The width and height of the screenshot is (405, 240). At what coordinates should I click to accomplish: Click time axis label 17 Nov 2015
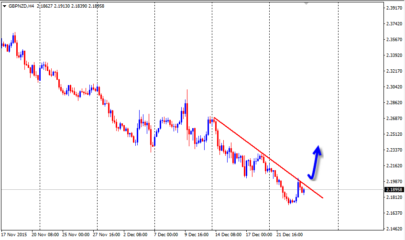14,235
